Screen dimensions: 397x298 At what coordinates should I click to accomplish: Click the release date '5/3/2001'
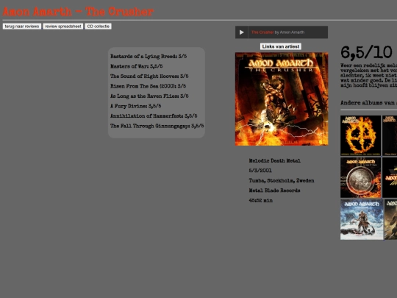click(260, 171)
